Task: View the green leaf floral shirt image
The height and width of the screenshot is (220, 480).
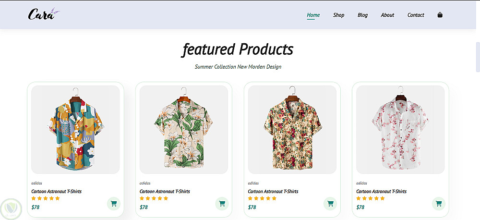Action: pos(184,129)
